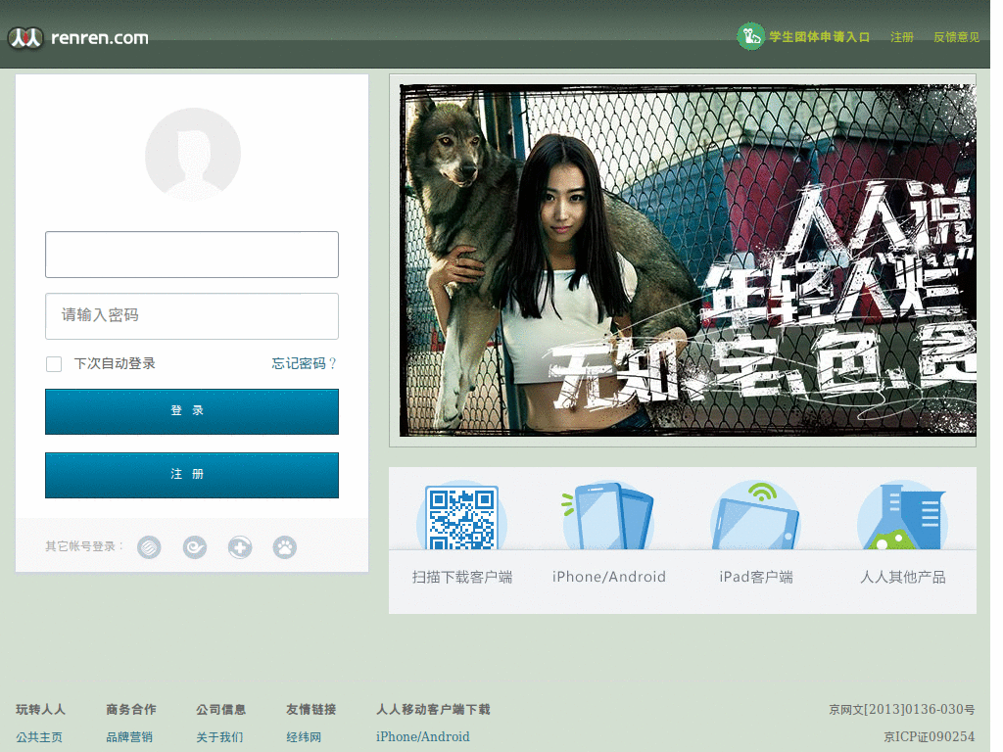Image resolution: width=1003 pixels, height=752 pixels.
Task: Tick the 下次自动登录 checkbox
Action: point(54,364)
